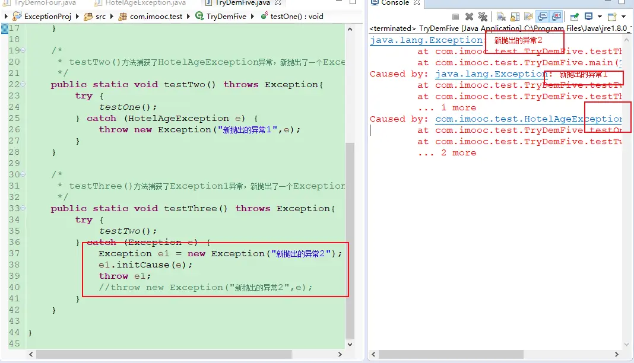Click the Word Wrap console icon

(x=528, y=17)
